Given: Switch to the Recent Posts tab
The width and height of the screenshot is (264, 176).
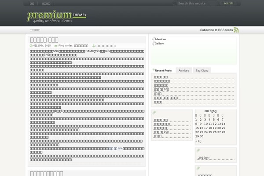Looking at the screenshot, I should [x=163, y=70].
